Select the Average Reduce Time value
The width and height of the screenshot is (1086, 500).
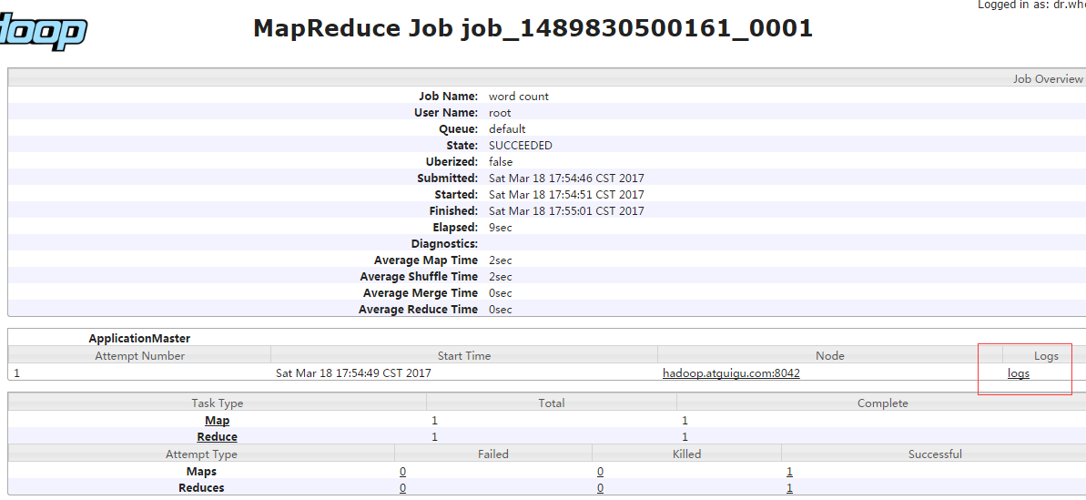point(500,310)
